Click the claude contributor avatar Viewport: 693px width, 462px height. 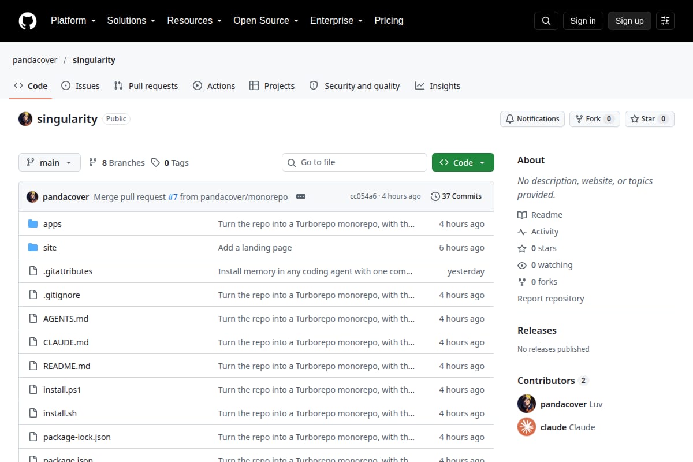point(527,427)
